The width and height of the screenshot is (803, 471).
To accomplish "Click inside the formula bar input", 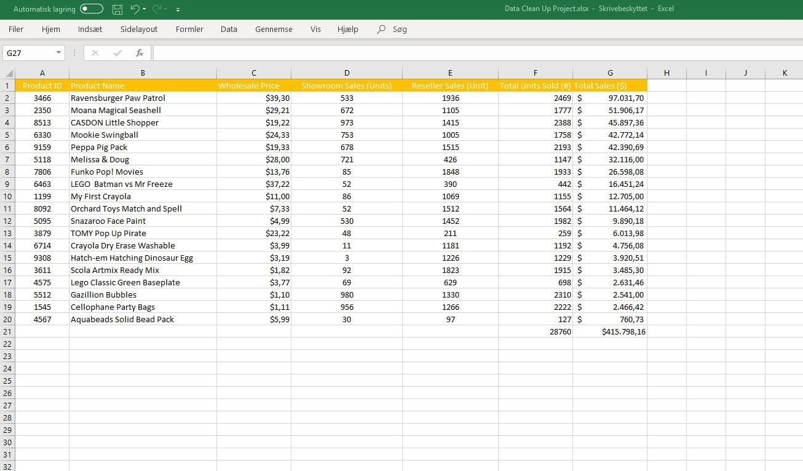I will [x=477, y=53].
